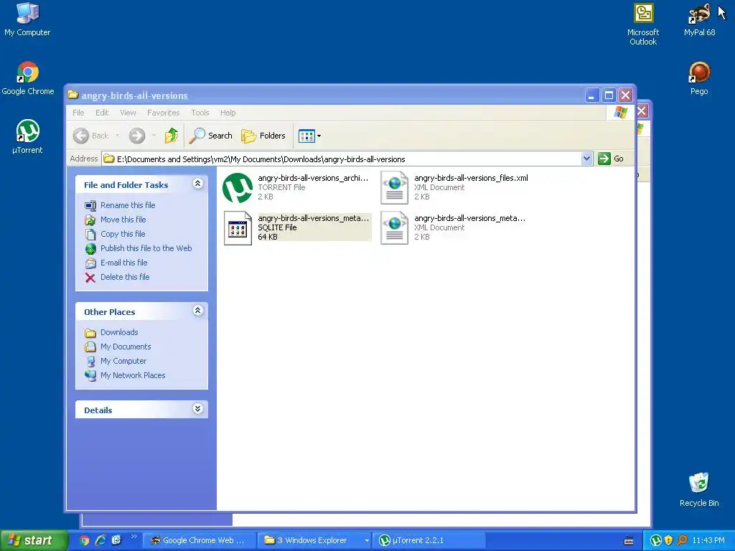Click Delete this file
735x551 pixels.
[117, 278]
